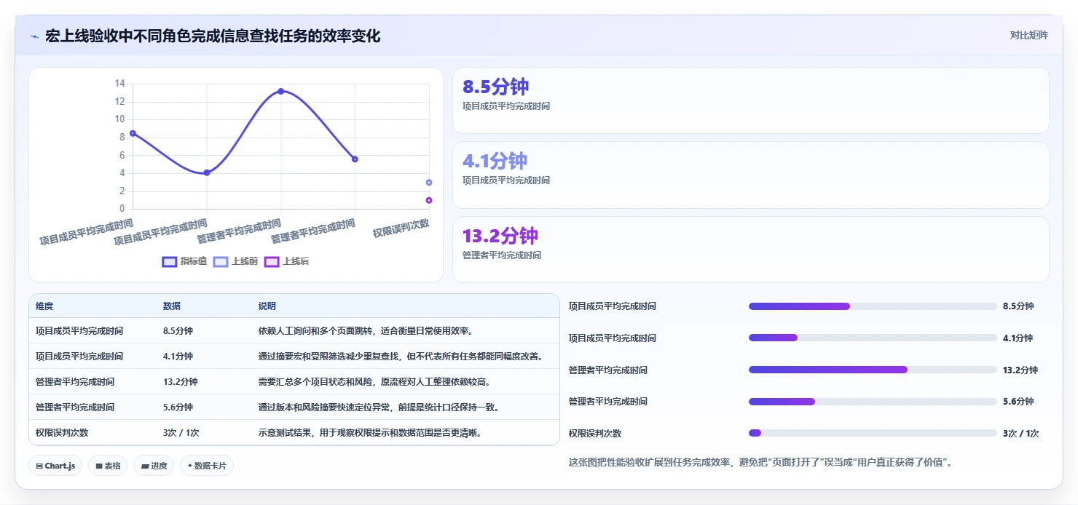Screen dimensions: 1078x505
Task: Select the 3次 / 1次 value right of progress bar
Action: pos(1021,434)
